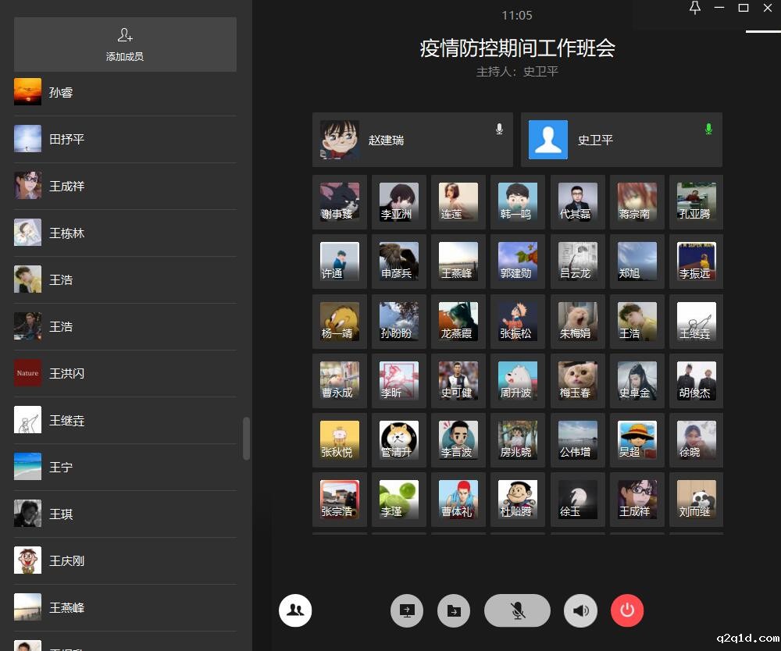Click 赵建瑞's microphone icon
Screen dimensions: 781x651
[499, 130]
